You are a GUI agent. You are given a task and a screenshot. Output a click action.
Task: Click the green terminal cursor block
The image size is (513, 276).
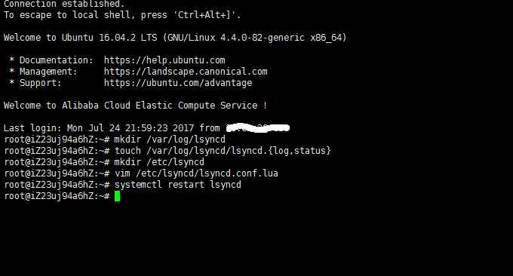(118, 196)
